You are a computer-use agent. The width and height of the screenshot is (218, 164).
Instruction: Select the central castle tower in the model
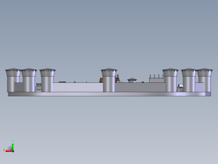click(109, 80)
